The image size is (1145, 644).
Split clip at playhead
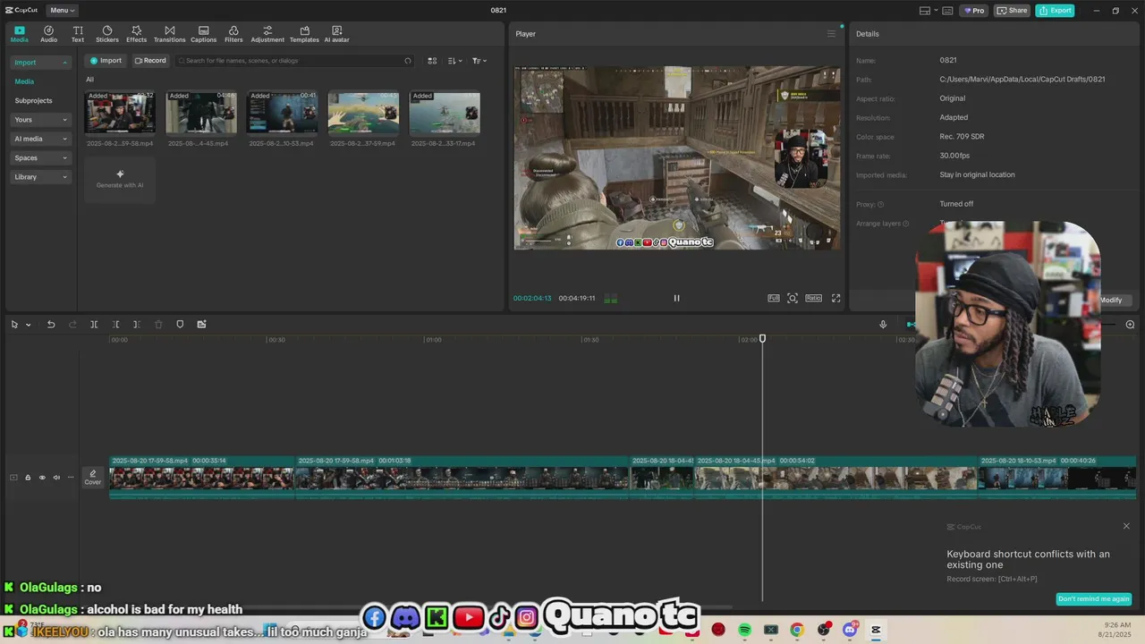click(x=94, y=325)
